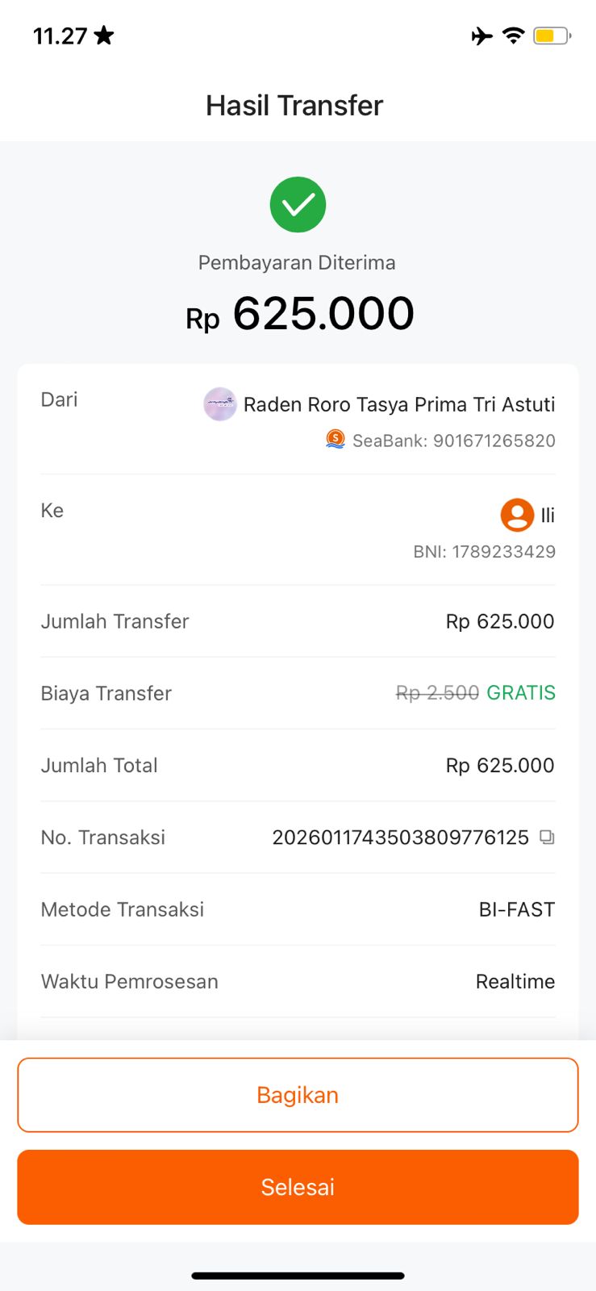This screenshot has width=596, height=1291.
Task: Copy the transaction number via copy icon
Action: [x=547, y=837]
